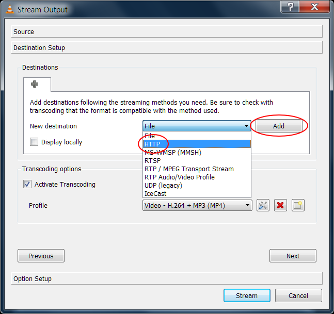This screenshot has height=314, width=334.
Task: Start streaming with the Stream button
Action: [247, 295]
